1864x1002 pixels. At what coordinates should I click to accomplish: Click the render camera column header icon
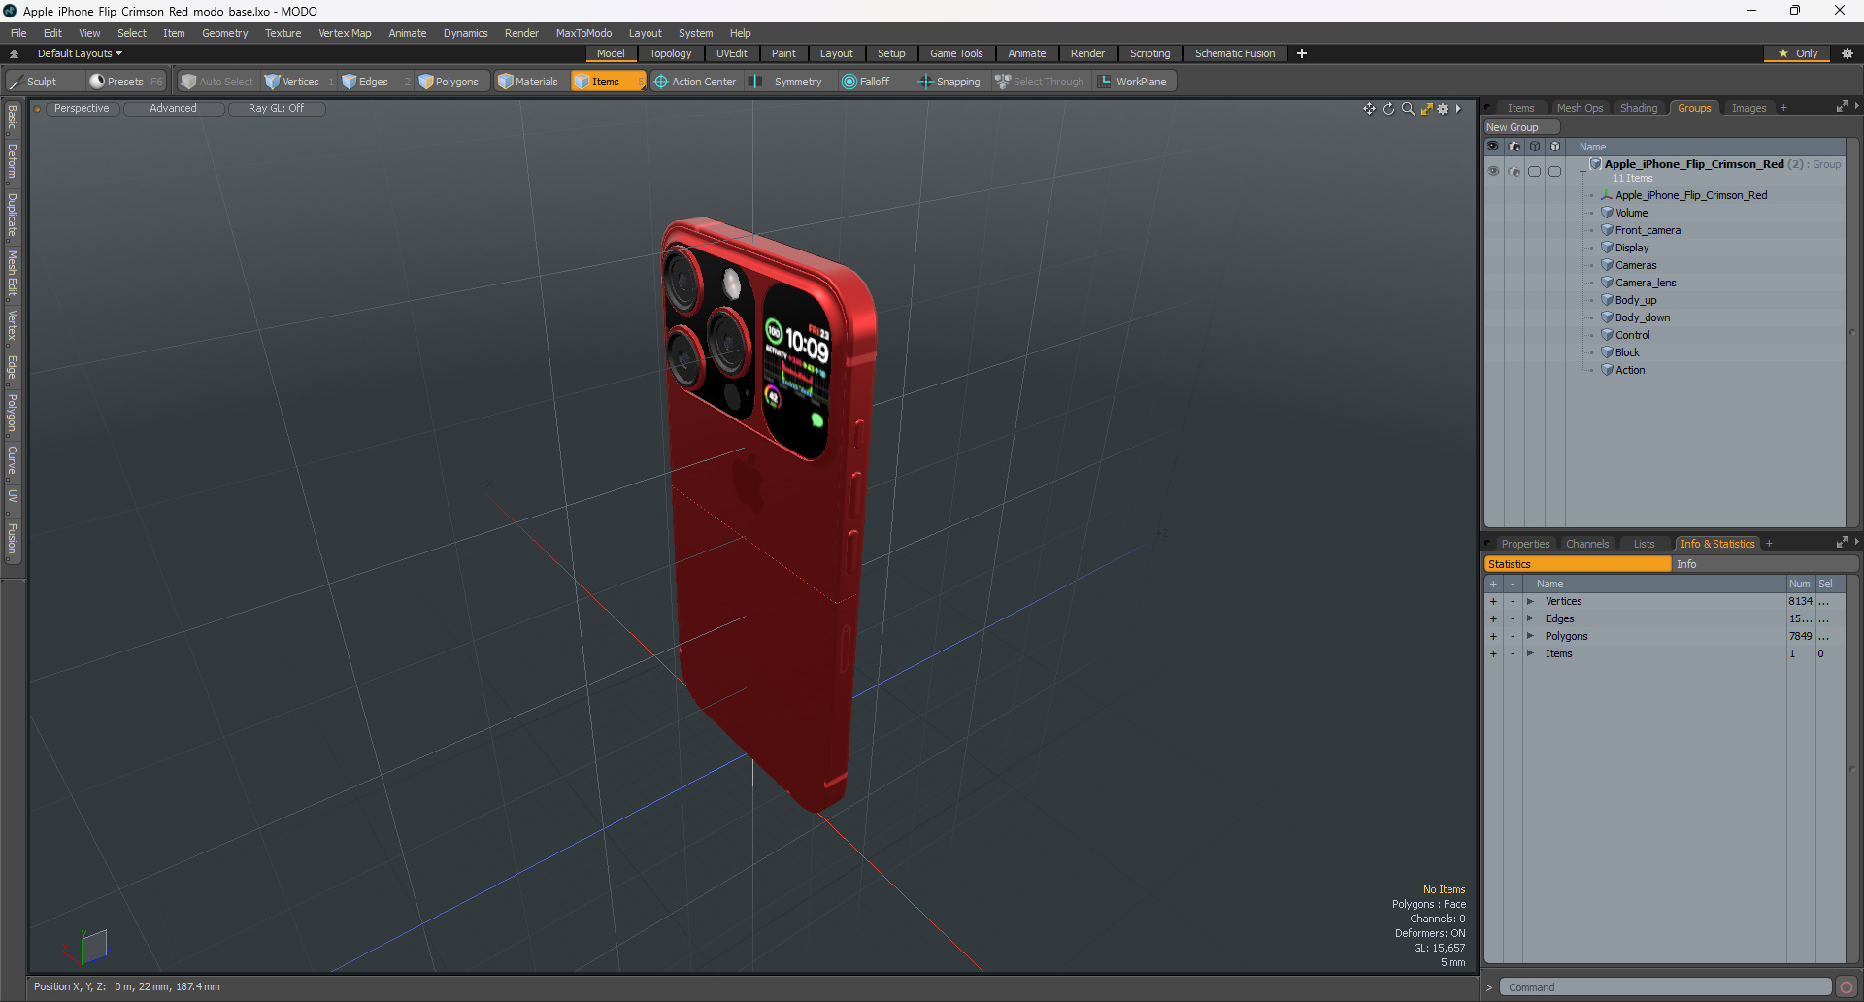tap(1514, 147)
